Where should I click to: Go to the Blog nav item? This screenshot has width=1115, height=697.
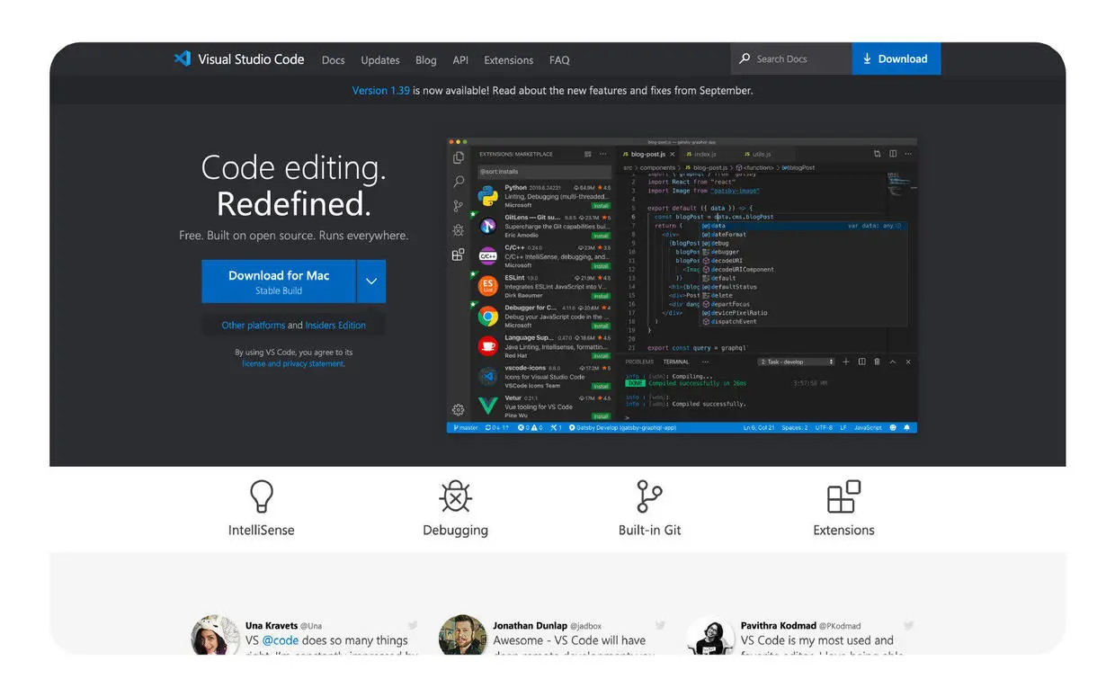point(426,60)
